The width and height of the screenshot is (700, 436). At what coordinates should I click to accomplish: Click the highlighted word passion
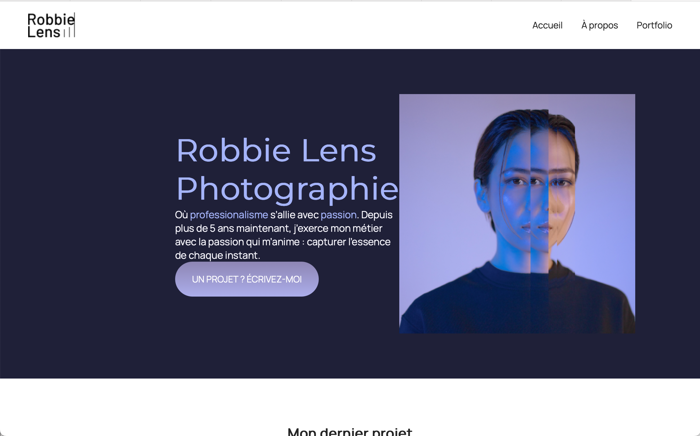click(338, 215)
